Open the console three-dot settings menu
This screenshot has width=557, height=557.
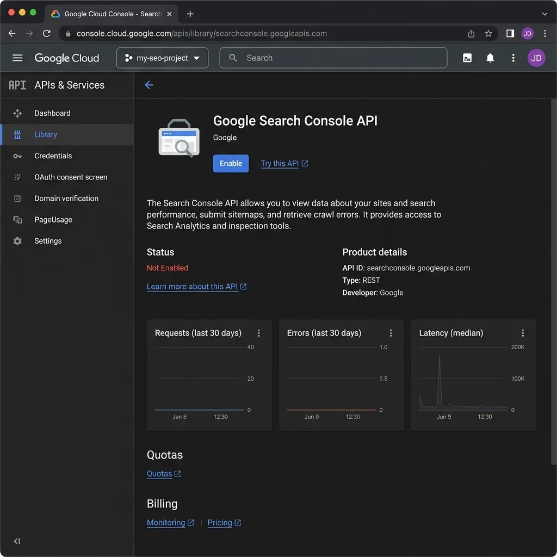(x=513, y=58)
